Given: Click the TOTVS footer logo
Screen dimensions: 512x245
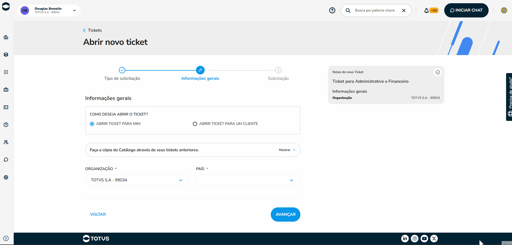Looking at the screenshot, I should click(x=96, y=239).
